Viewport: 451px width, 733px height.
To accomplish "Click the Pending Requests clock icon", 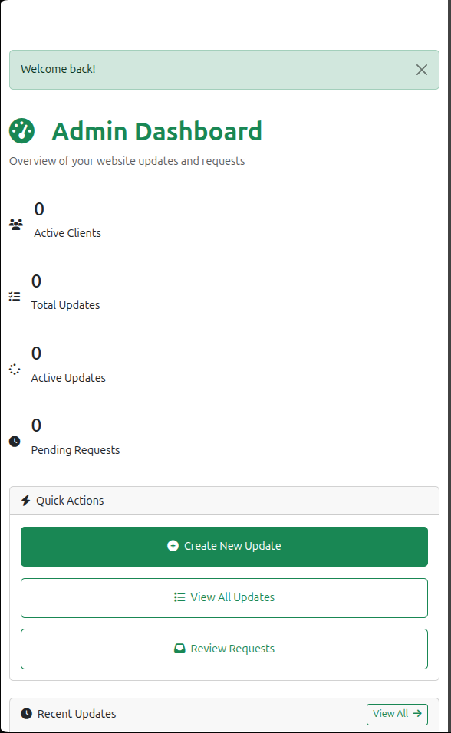I will (15, 441).
